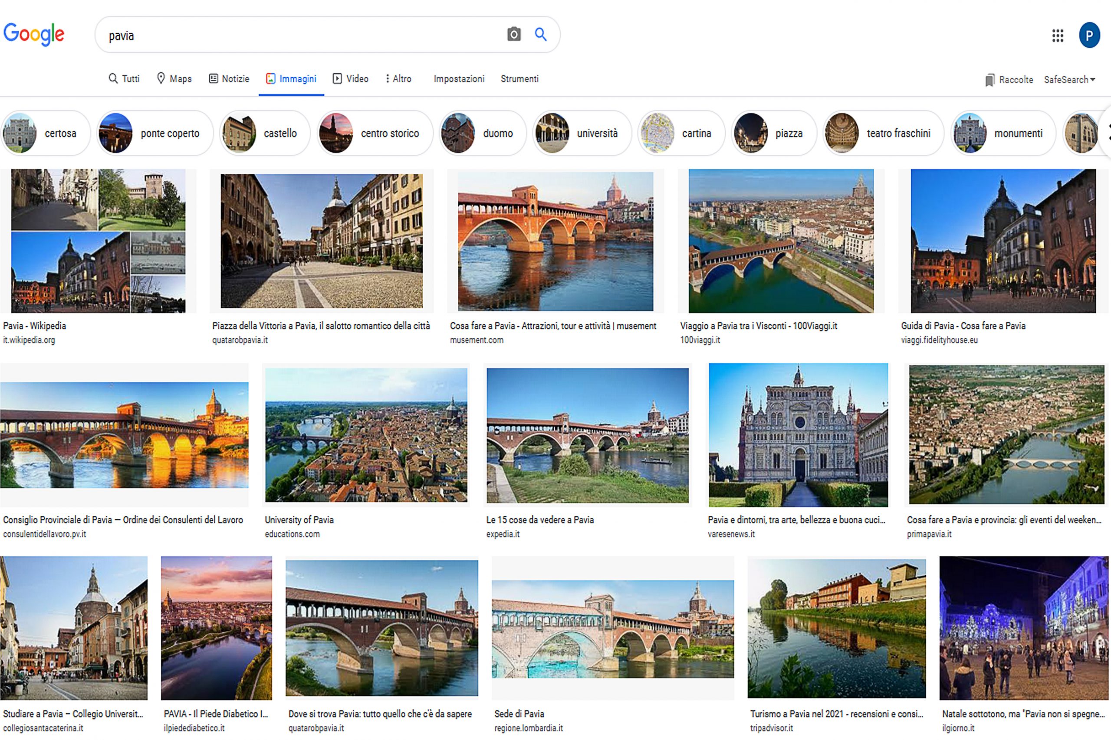Screen dimensions: 1111x740
Task: Filter by cartina chip
Action: tap(681, 133)
